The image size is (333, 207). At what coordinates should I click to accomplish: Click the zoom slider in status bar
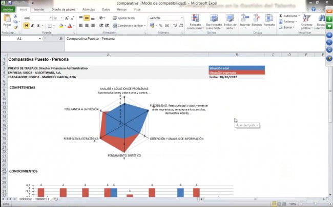tap(315, 204)
